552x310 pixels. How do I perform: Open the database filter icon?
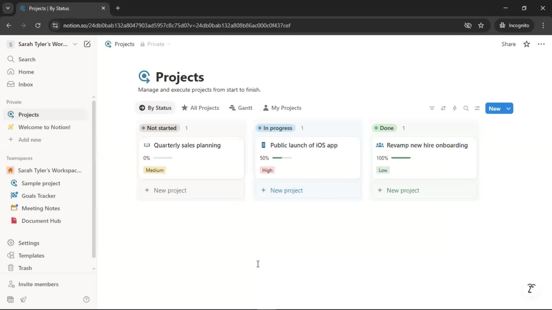432,108
